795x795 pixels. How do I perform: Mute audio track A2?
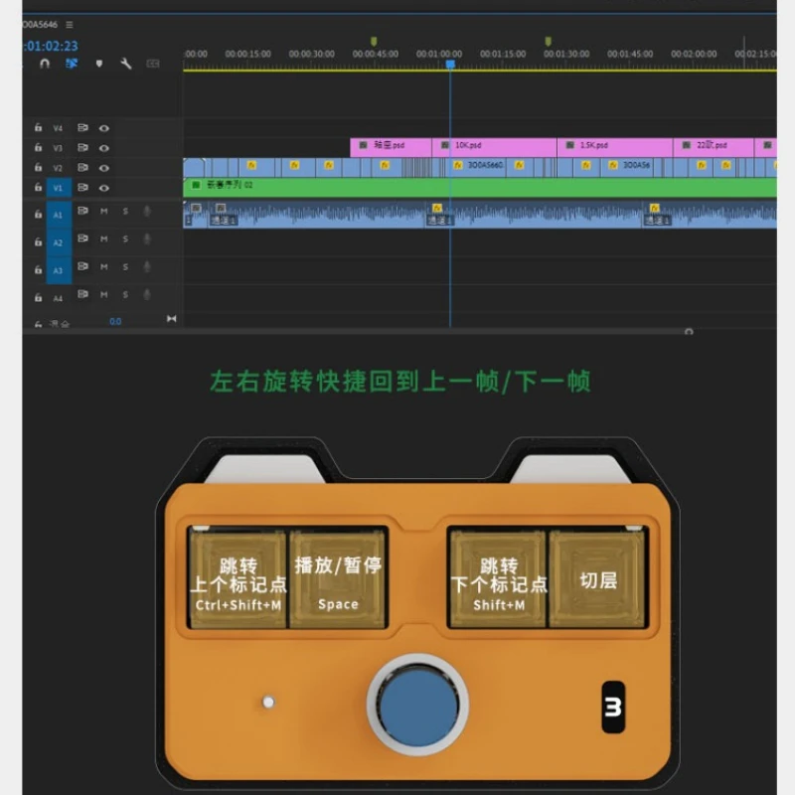[x=104, y=238]
